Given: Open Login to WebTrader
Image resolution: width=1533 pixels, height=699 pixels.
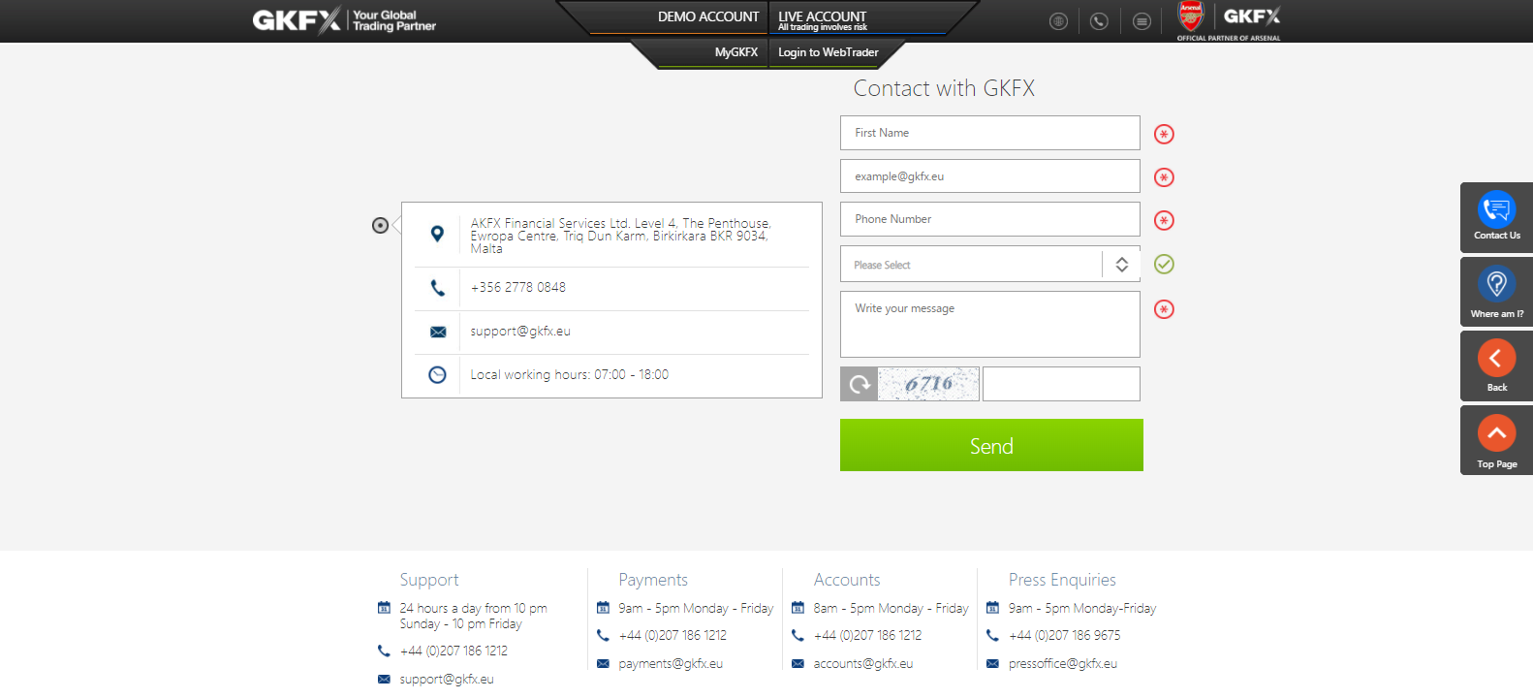Looking at the screenshot, I should coord(829,52).
